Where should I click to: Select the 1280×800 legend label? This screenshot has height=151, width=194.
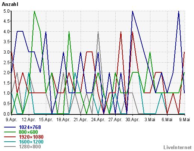point(30,147)
